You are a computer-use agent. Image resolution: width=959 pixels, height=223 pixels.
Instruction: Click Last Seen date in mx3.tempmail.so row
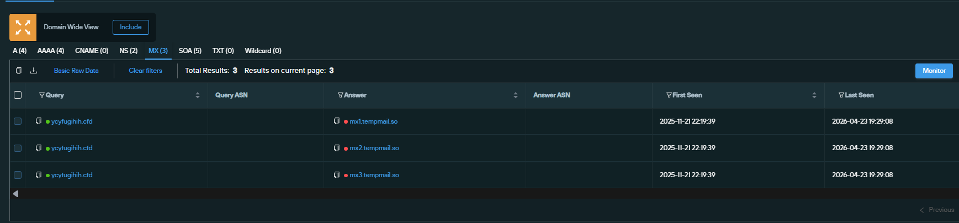tap(862, 175)
